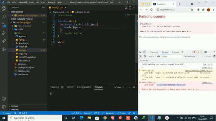Open the Search view in activity bar

click(4, 17)
